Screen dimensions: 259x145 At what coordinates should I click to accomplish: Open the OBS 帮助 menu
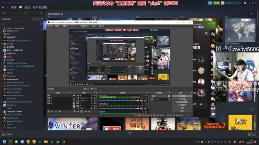pos(101,26)
